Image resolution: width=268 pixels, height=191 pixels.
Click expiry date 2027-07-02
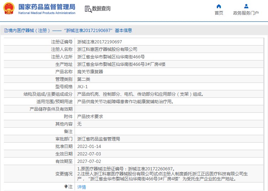[89, 161]
